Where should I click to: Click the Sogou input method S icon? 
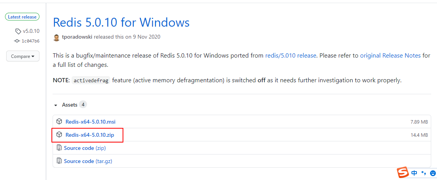point(403,173)
